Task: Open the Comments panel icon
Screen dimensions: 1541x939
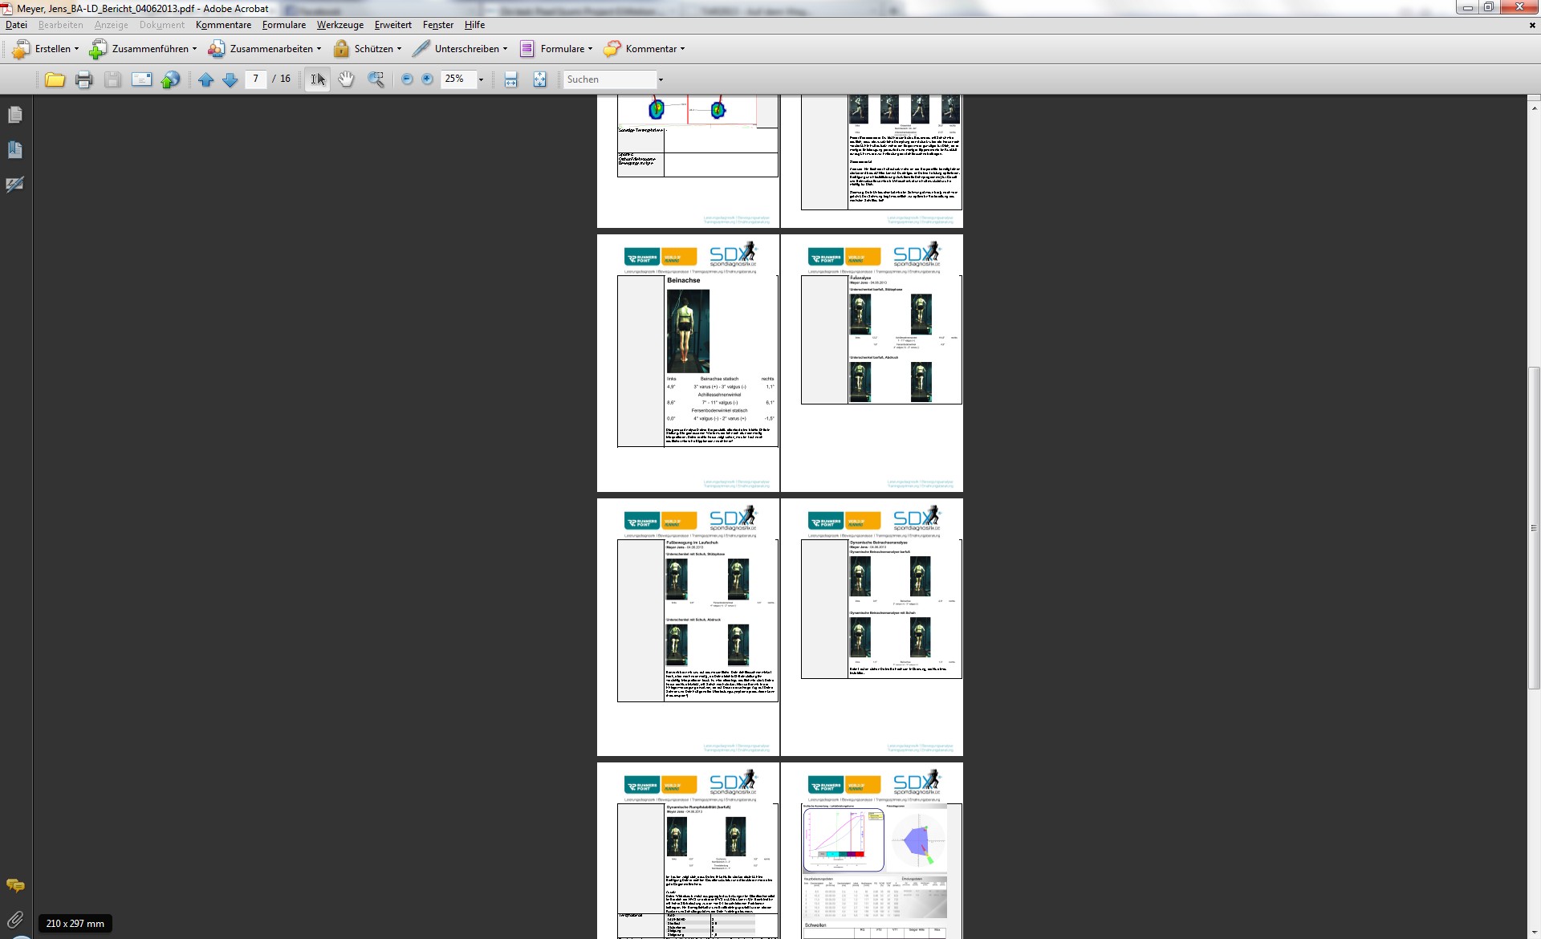Action: coord(15,885)
